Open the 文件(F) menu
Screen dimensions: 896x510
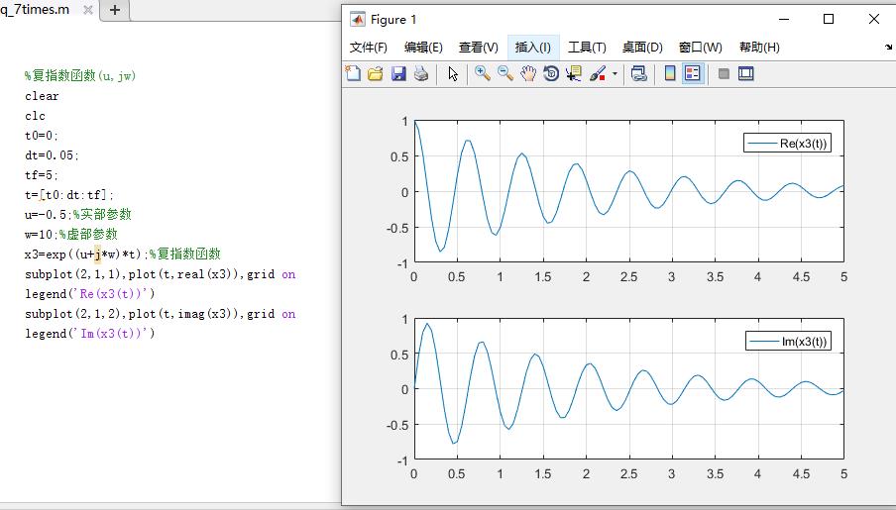(368, 48)
